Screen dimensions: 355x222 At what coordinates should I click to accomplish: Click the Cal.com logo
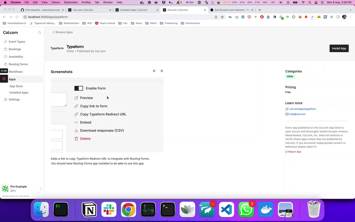coord(10,32)
